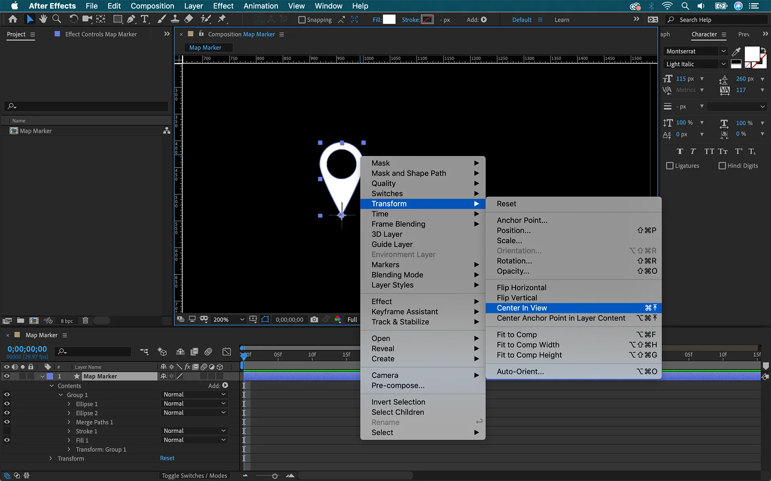The width and height of the screenshot is (771, 481).
Task: Click the Default workspace label
Action: tap(522, 20)
